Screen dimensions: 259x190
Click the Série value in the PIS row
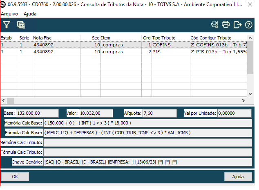26,52
